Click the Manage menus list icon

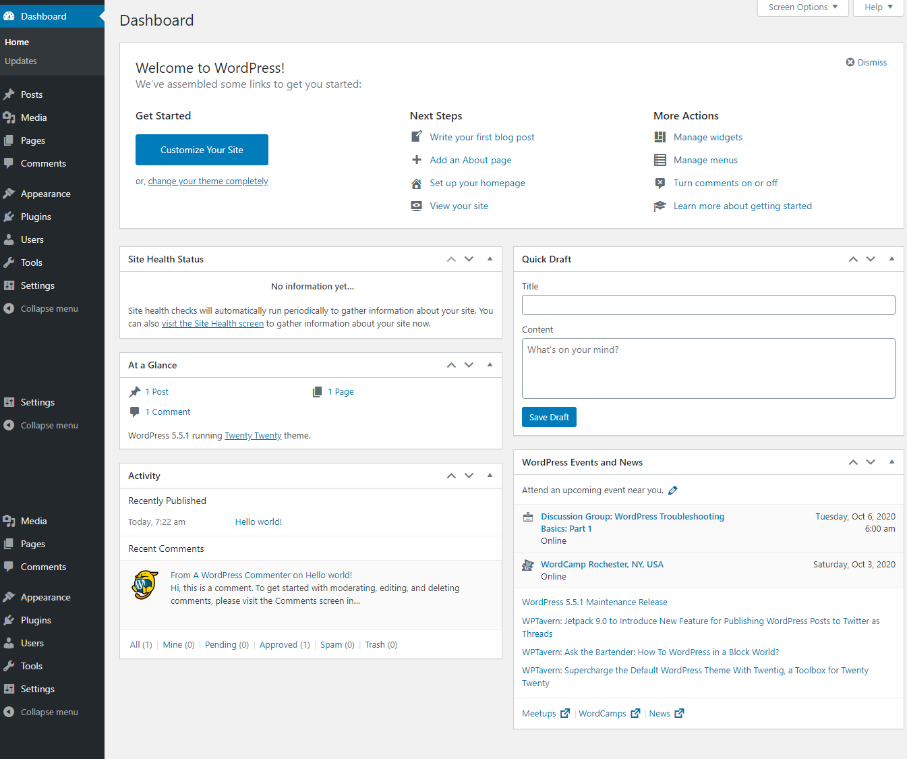pos(660,160)
